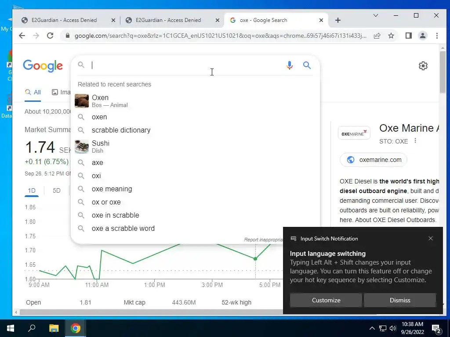Click 'Report inappropriate' link
Image resolution: width=450 pixels, height=337 pixels.
coord(264,240)
